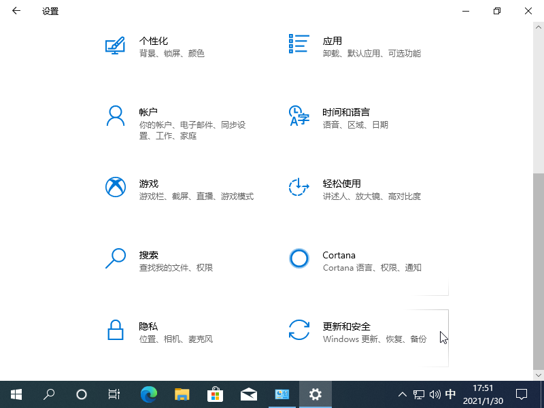Viewport: 544px width, 408px height.
Task: Open the 轻松使用 ease of access icon
Action: [x=299, y=187]
